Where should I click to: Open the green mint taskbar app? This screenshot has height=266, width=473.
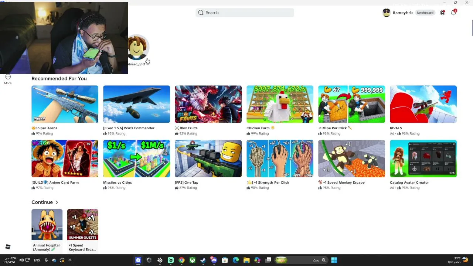point(171,260)
